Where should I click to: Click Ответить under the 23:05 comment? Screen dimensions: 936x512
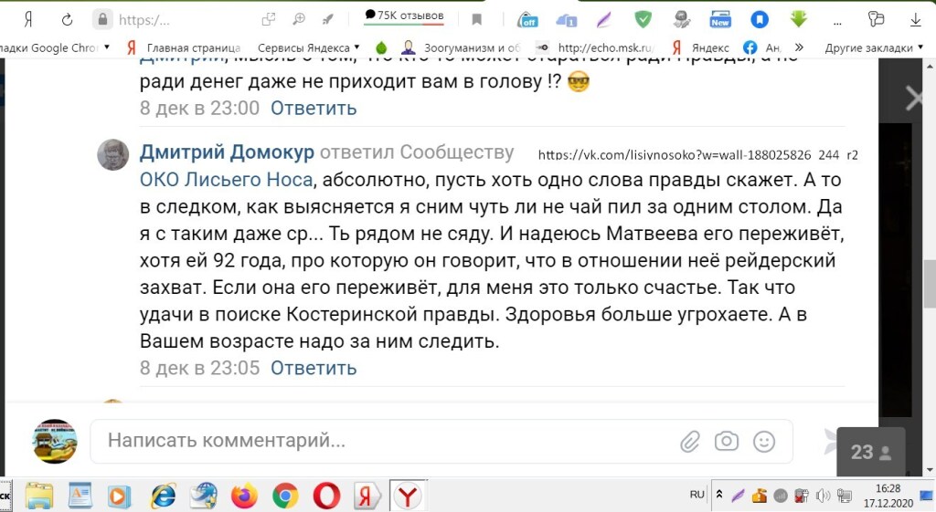(314, 368)
